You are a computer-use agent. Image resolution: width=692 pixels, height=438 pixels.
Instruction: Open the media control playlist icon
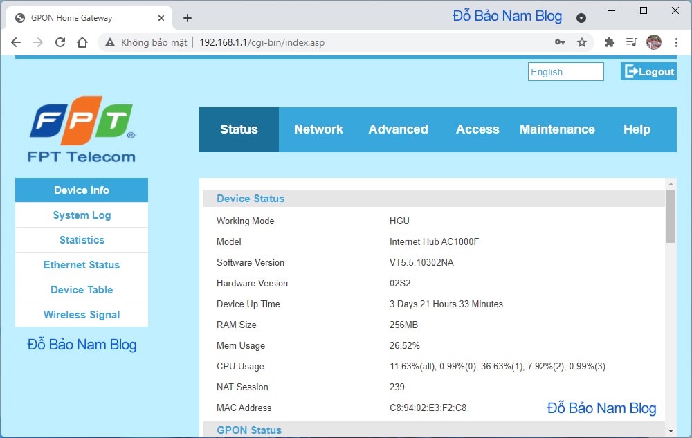pos(632,42)
